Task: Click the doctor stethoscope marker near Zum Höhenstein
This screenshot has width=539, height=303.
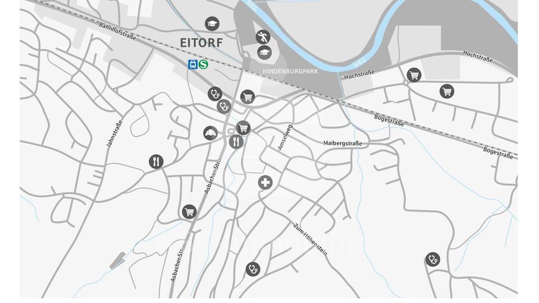Action: click(x=253, y=269)
